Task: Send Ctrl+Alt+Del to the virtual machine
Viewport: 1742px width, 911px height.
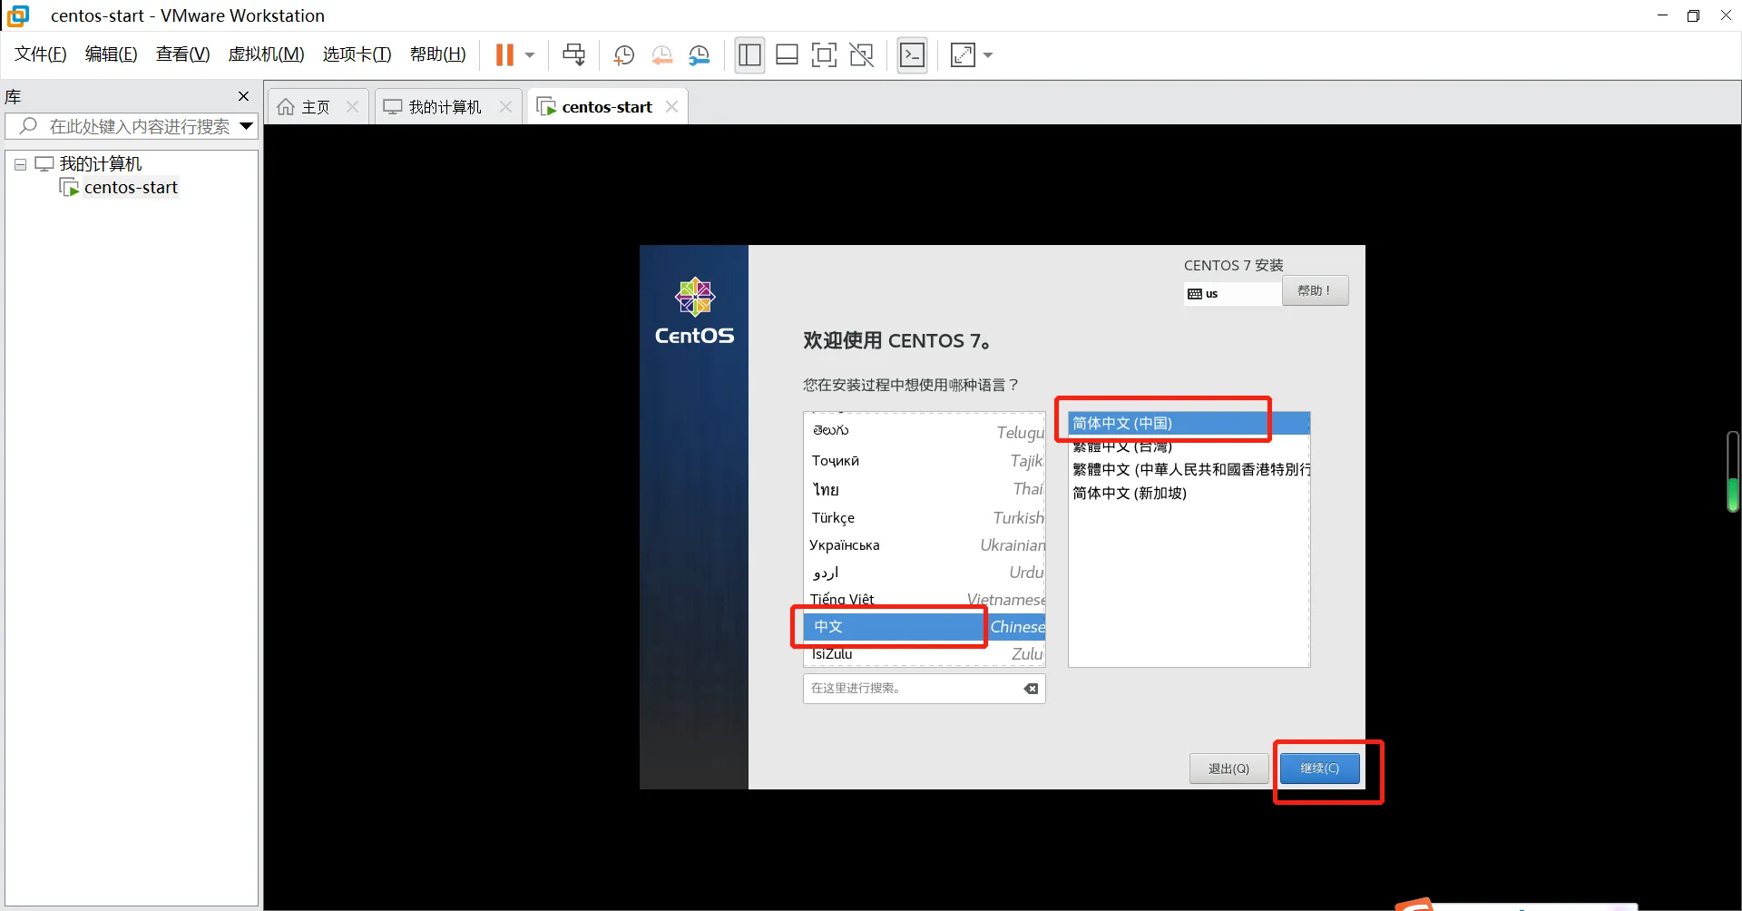Action: [x=573, y=55]
